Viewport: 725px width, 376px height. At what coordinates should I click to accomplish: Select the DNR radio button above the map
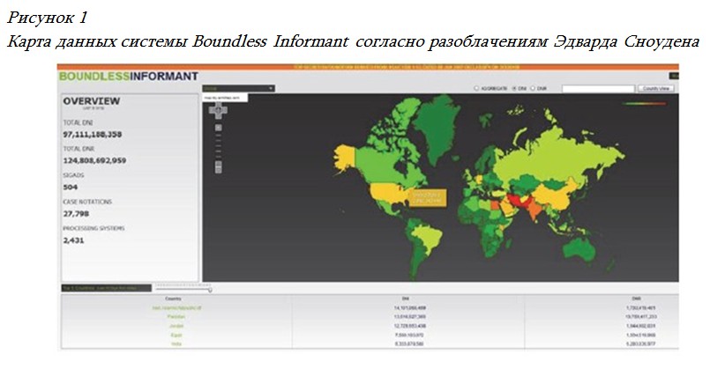click(532, 88)
